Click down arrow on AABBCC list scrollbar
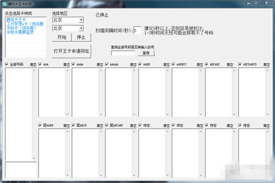The image size is (275, 183). 201,114
